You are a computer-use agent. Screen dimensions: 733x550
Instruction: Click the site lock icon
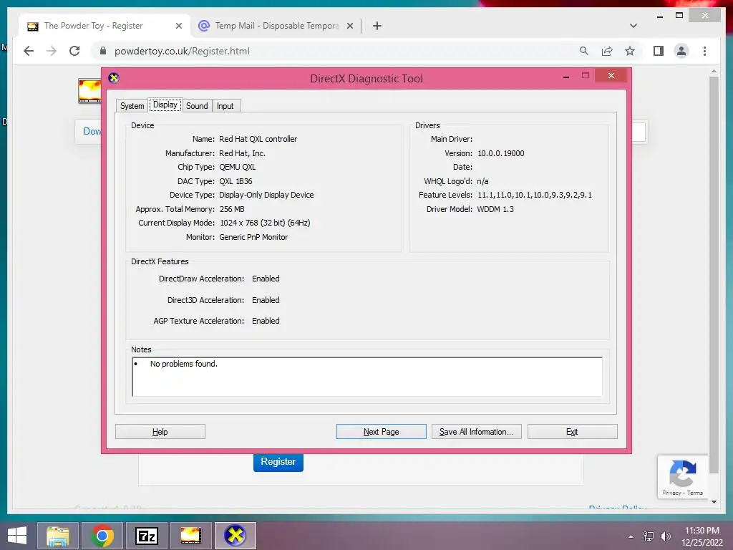pos(103,51)
